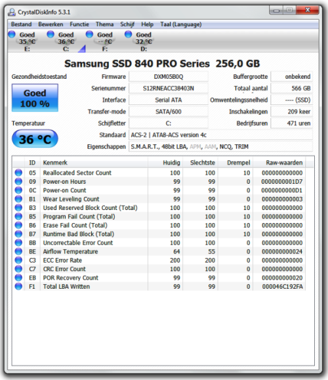Click status orb for Airflow Temperature
The height and width of the screenshot is (380, 328).
click(x=18, y=251)
